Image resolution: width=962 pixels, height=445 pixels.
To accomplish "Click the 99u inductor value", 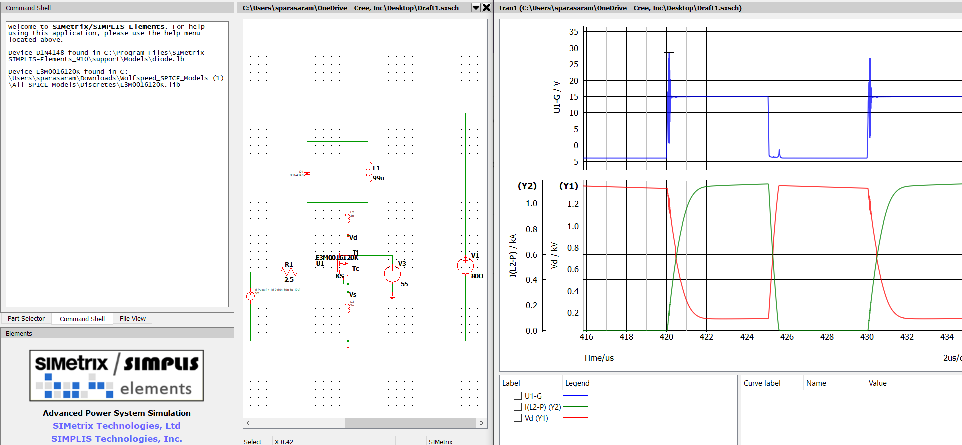I will pos(378,178).
